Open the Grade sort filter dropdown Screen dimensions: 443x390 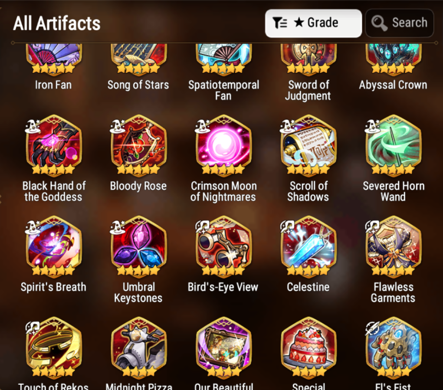(313, 23)
